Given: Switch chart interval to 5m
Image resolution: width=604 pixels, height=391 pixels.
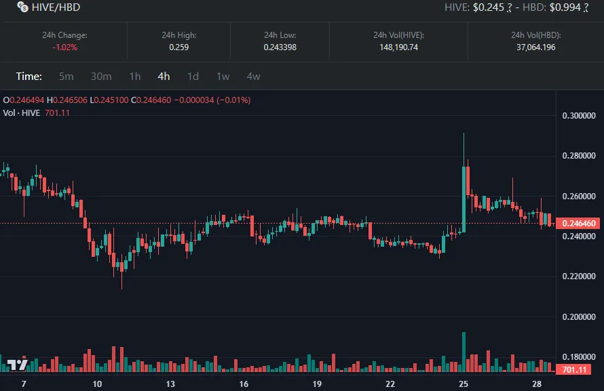Looking at the screenshot, I should [66, 76].
